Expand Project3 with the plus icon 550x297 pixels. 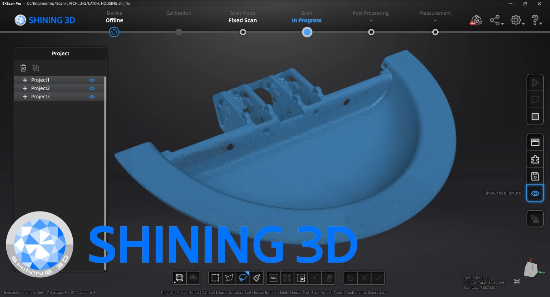[x=25, y=97]
